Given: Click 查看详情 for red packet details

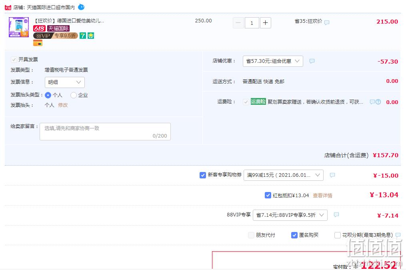Looking at the screenshot, I should [x=322, y=196].
